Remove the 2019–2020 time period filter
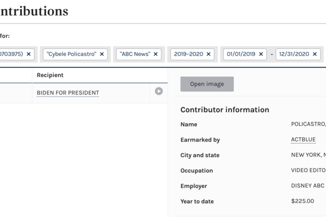The height and width of the screenshot is (217, 326). (x=209, y=54)
